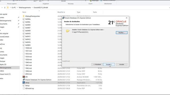Screen dimensions: 170x95
Task: Click the yellow destination folder icon
Action: coord(68,31)
